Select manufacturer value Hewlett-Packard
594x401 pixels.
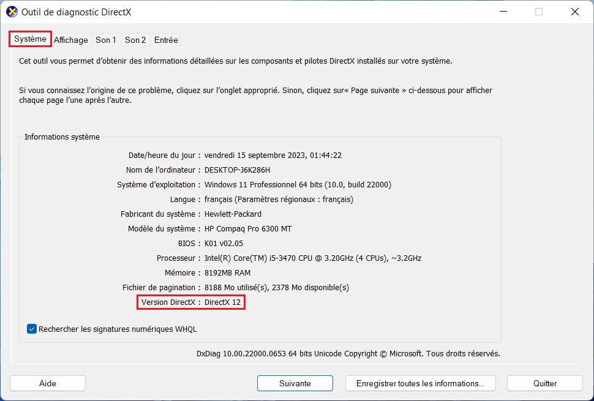point(233,214)
